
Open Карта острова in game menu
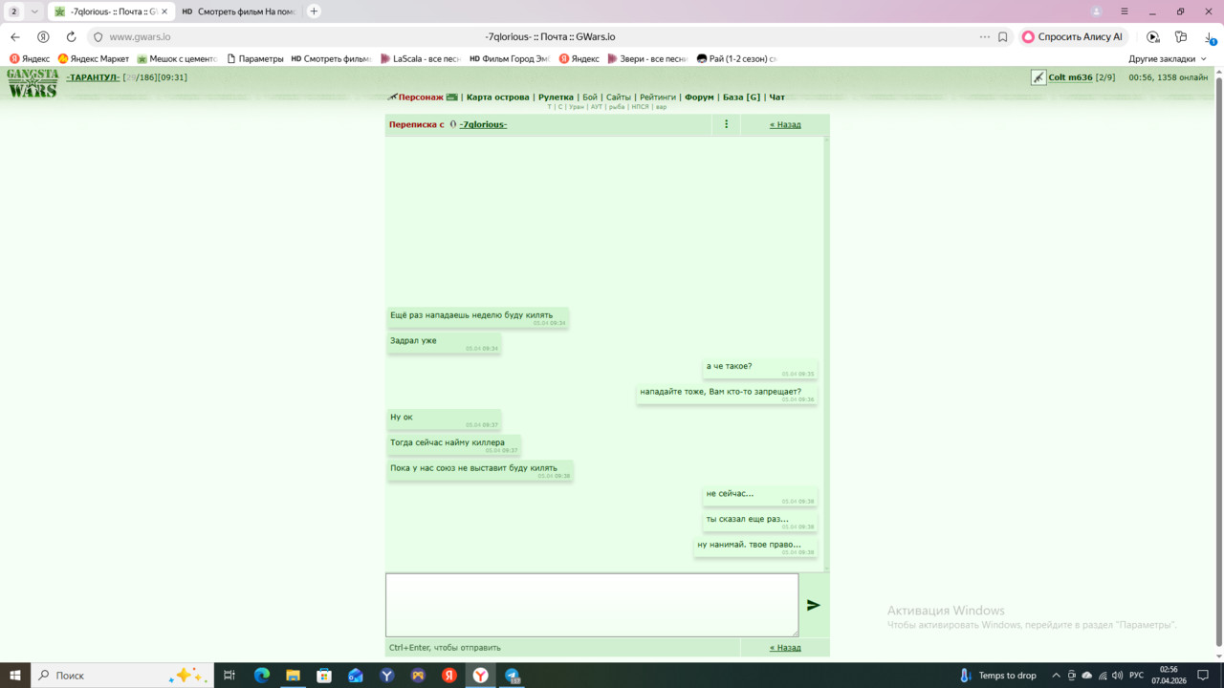click(497, 97)
